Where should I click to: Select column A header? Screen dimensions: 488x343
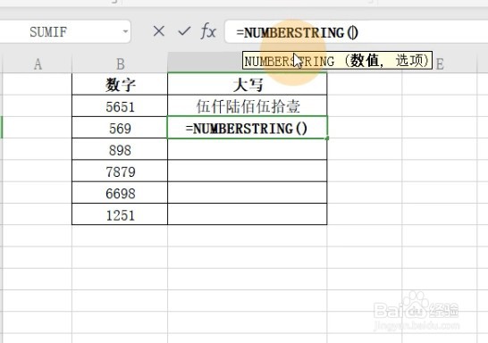[38, 64]
